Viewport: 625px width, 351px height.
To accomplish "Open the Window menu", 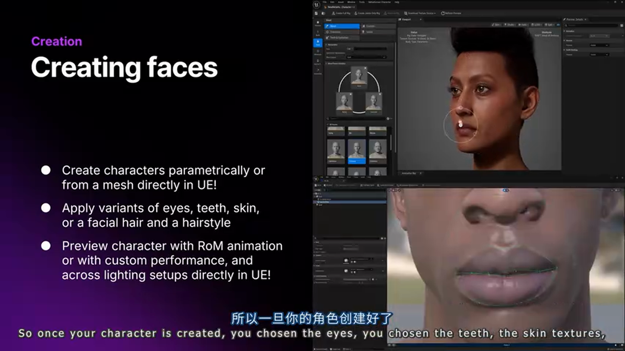I will [351, 2].
